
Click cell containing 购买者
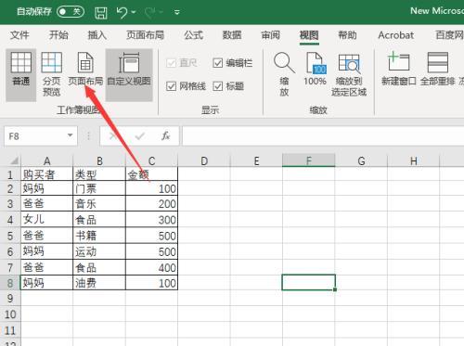tap(46, 174)
